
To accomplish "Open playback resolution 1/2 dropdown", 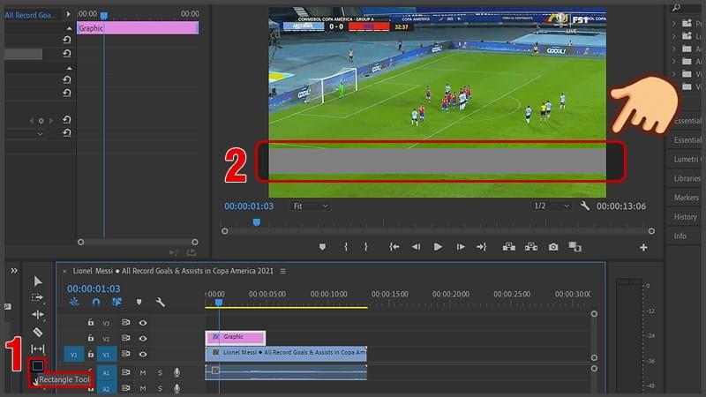I will pyautogui.click(x=551, y=206).
